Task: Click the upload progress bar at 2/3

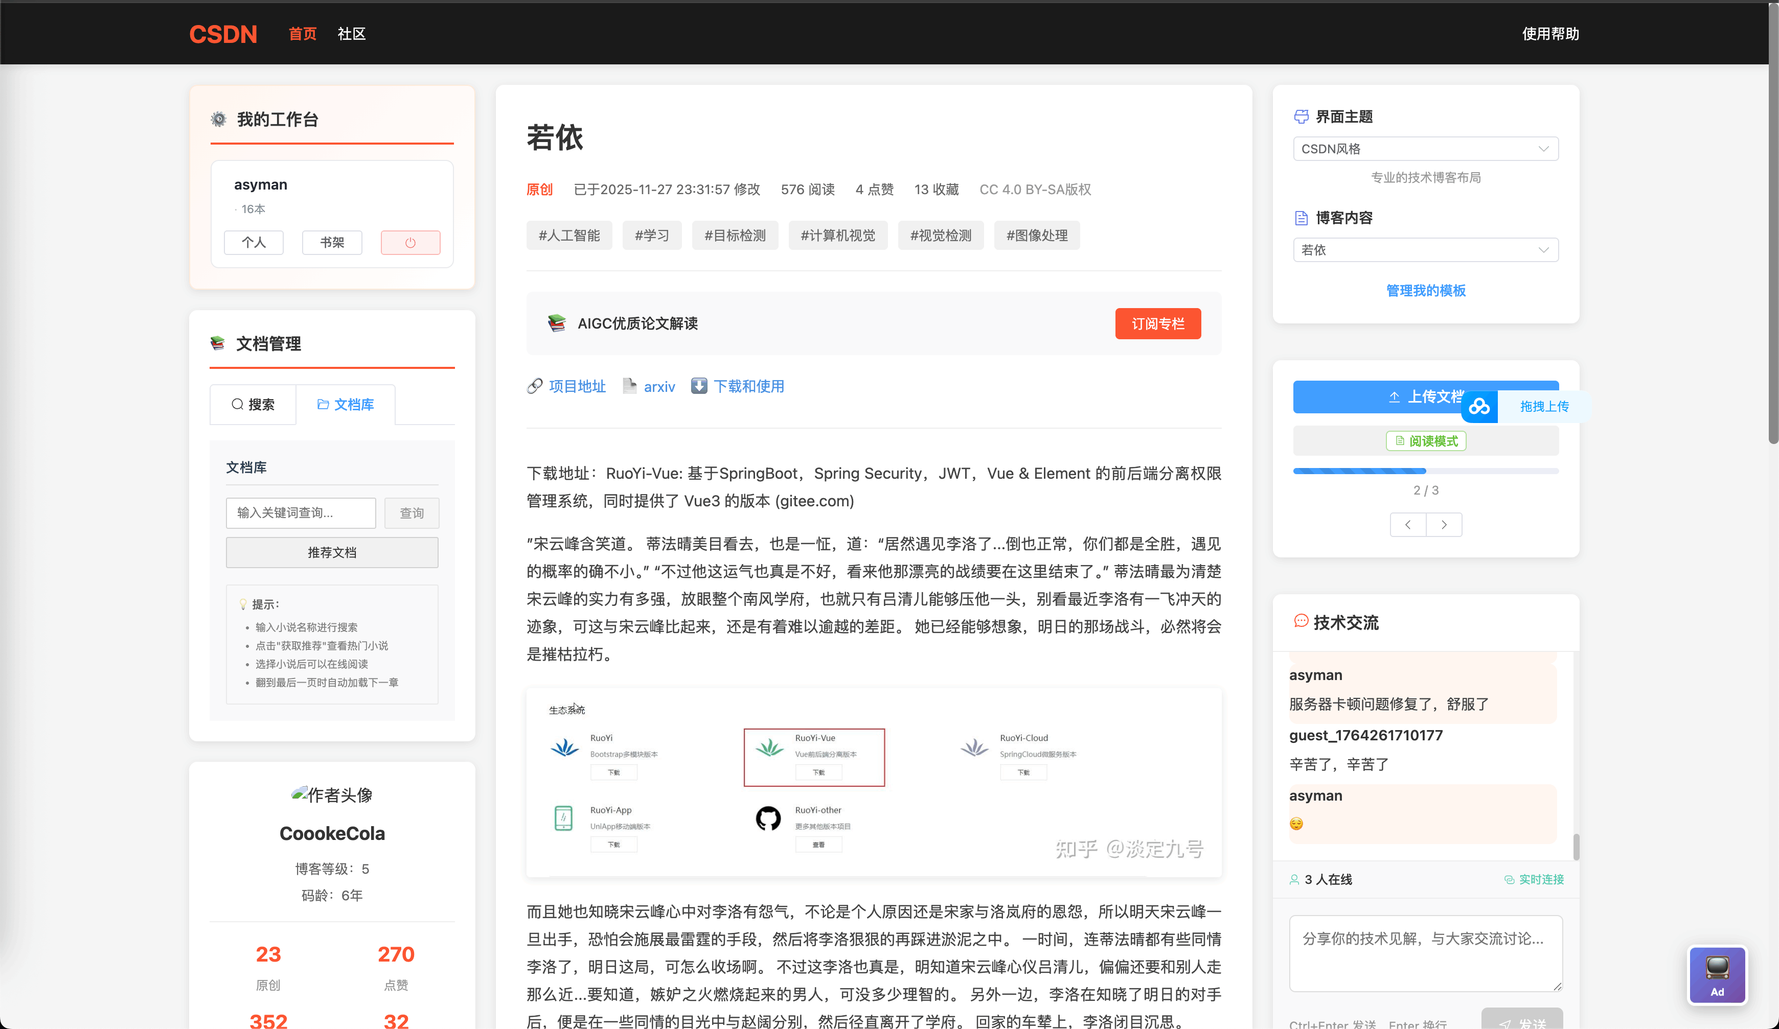Action: coord(1425,471)
